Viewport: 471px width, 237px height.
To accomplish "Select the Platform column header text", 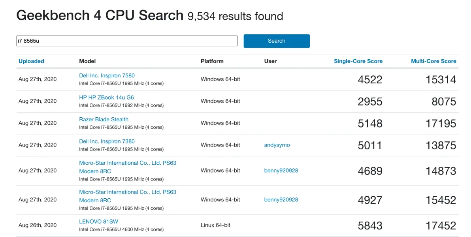I will (212, 61).
